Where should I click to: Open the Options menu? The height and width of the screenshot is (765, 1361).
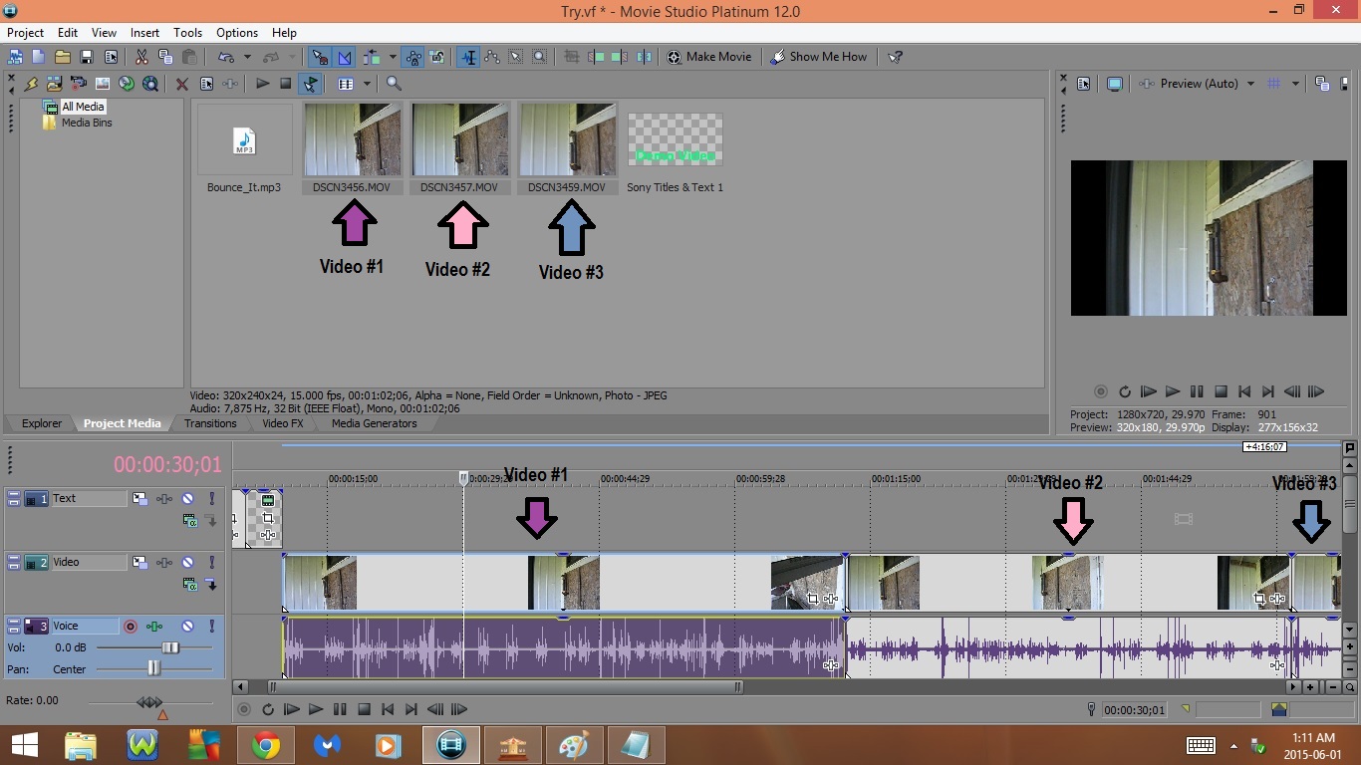(237, 33)
